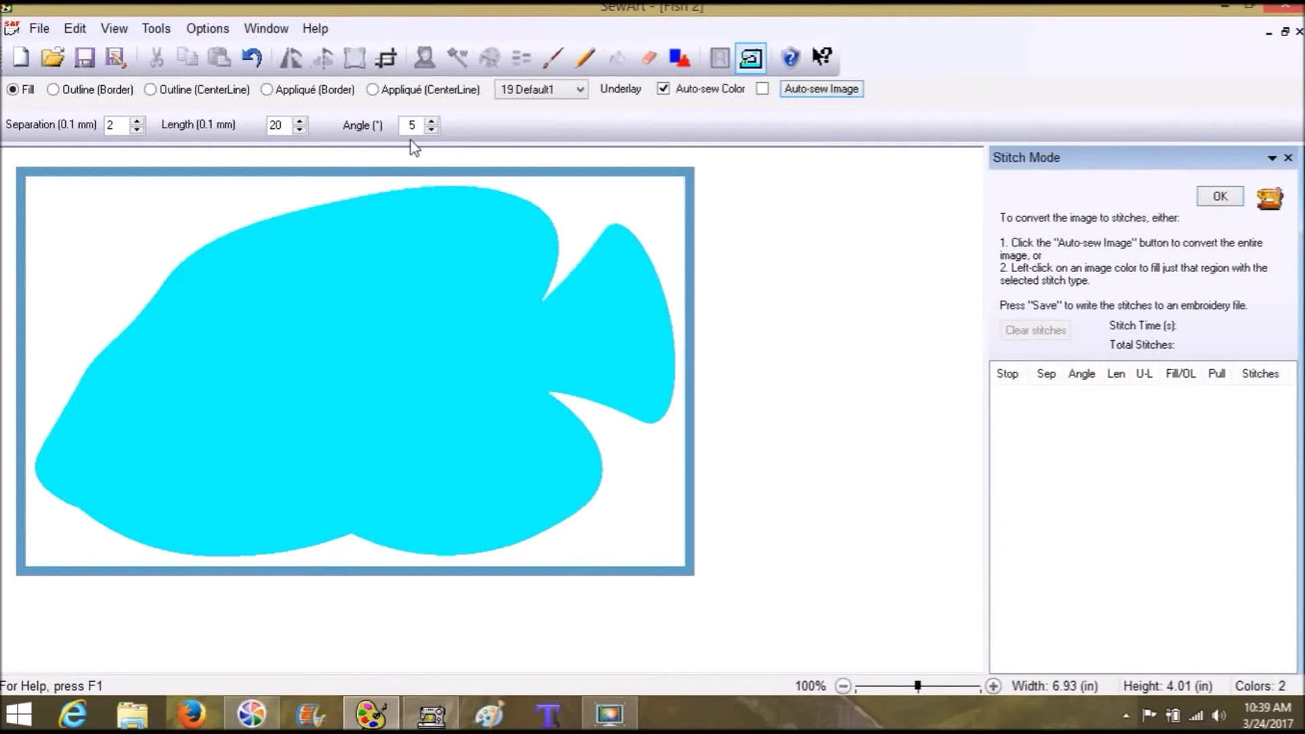Click the merge colors list icon
This screenshot has width=1305, height=734.
pos(521,57)
